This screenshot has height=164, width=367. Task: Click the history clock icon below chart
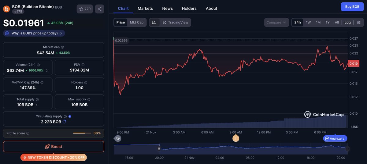coord(118,138)
